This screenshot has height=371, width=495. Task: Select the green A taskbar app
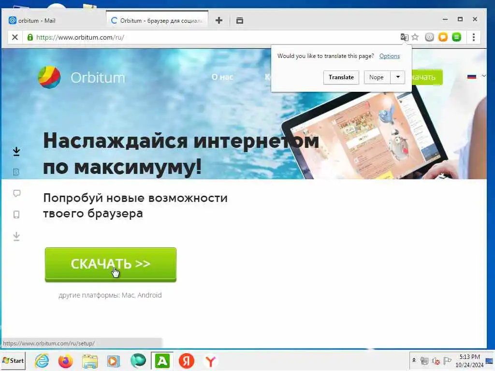click(x=162, y=360)
